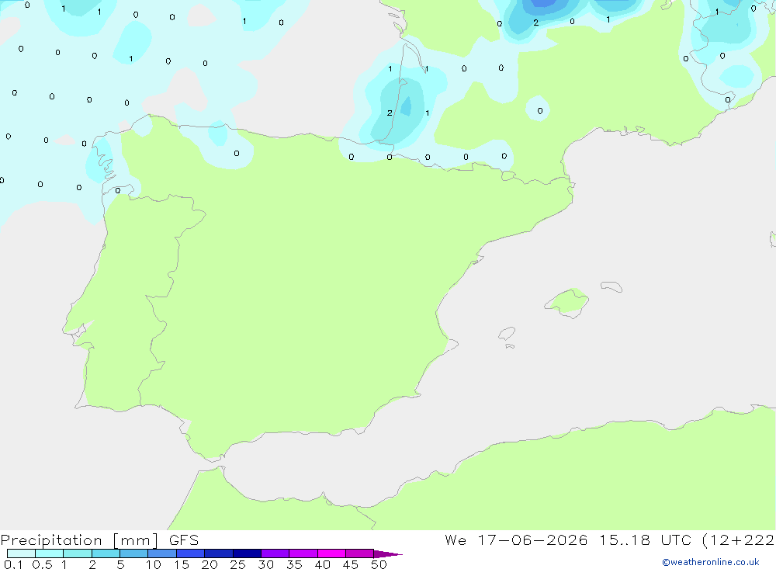Viewport: 776px width, 569px height.
Task: Pick the legend swatch starting at 1 mm
Action: pyautogui.click(x=78, y=553)
